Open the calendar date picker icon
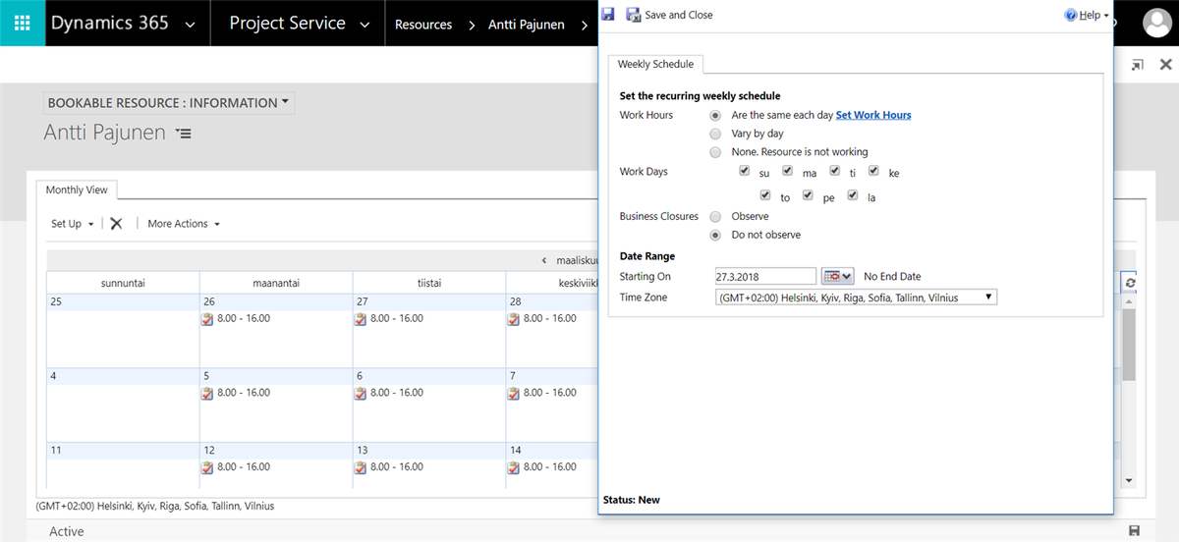 pyautogui.click(x=831, y=277)
